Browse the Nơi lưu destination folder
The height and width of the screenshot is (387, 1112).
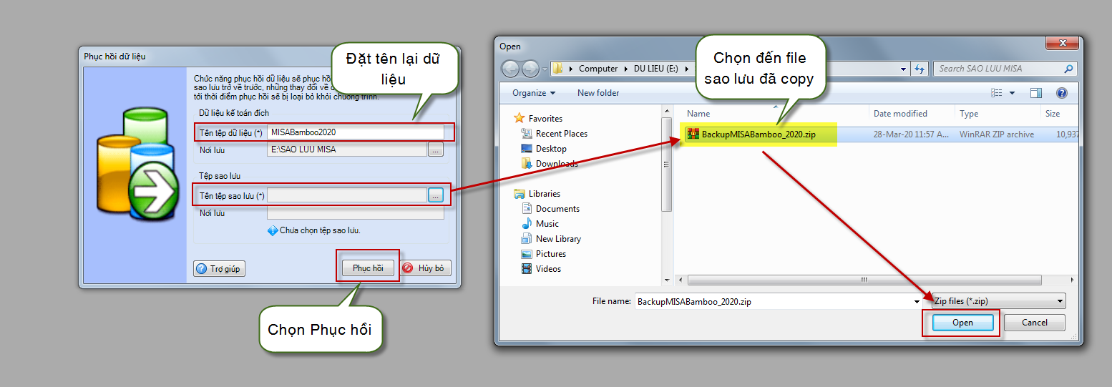click(436, 150)
